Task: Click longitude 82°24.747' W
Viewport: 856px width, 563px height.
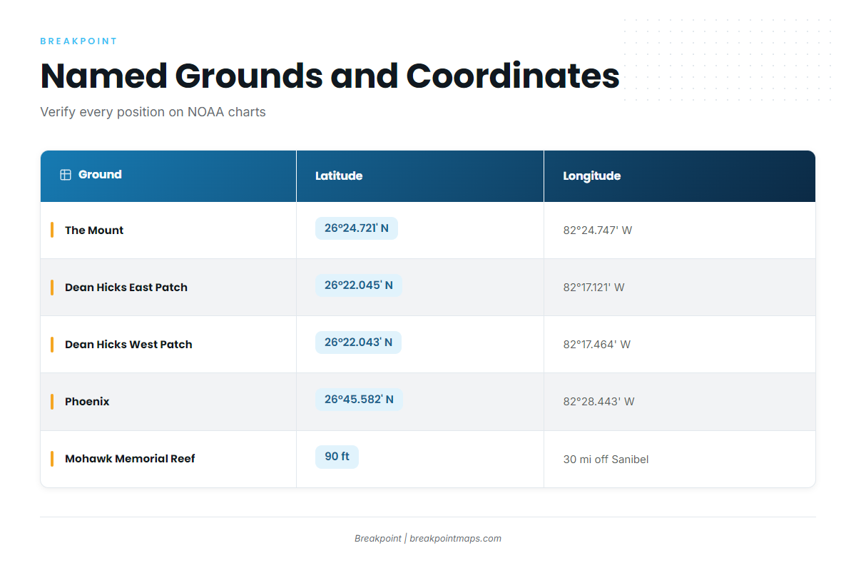Action: [598, 230]
